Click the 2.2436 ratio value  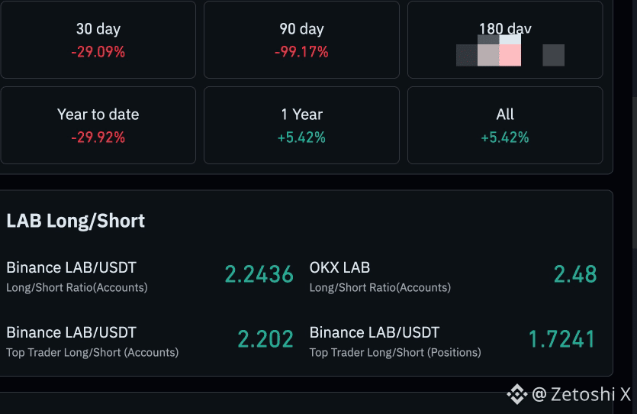coord(259,274)
